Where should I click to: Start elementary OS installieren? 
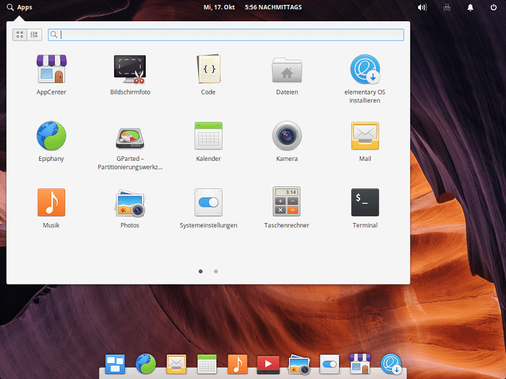coord(365,69)
